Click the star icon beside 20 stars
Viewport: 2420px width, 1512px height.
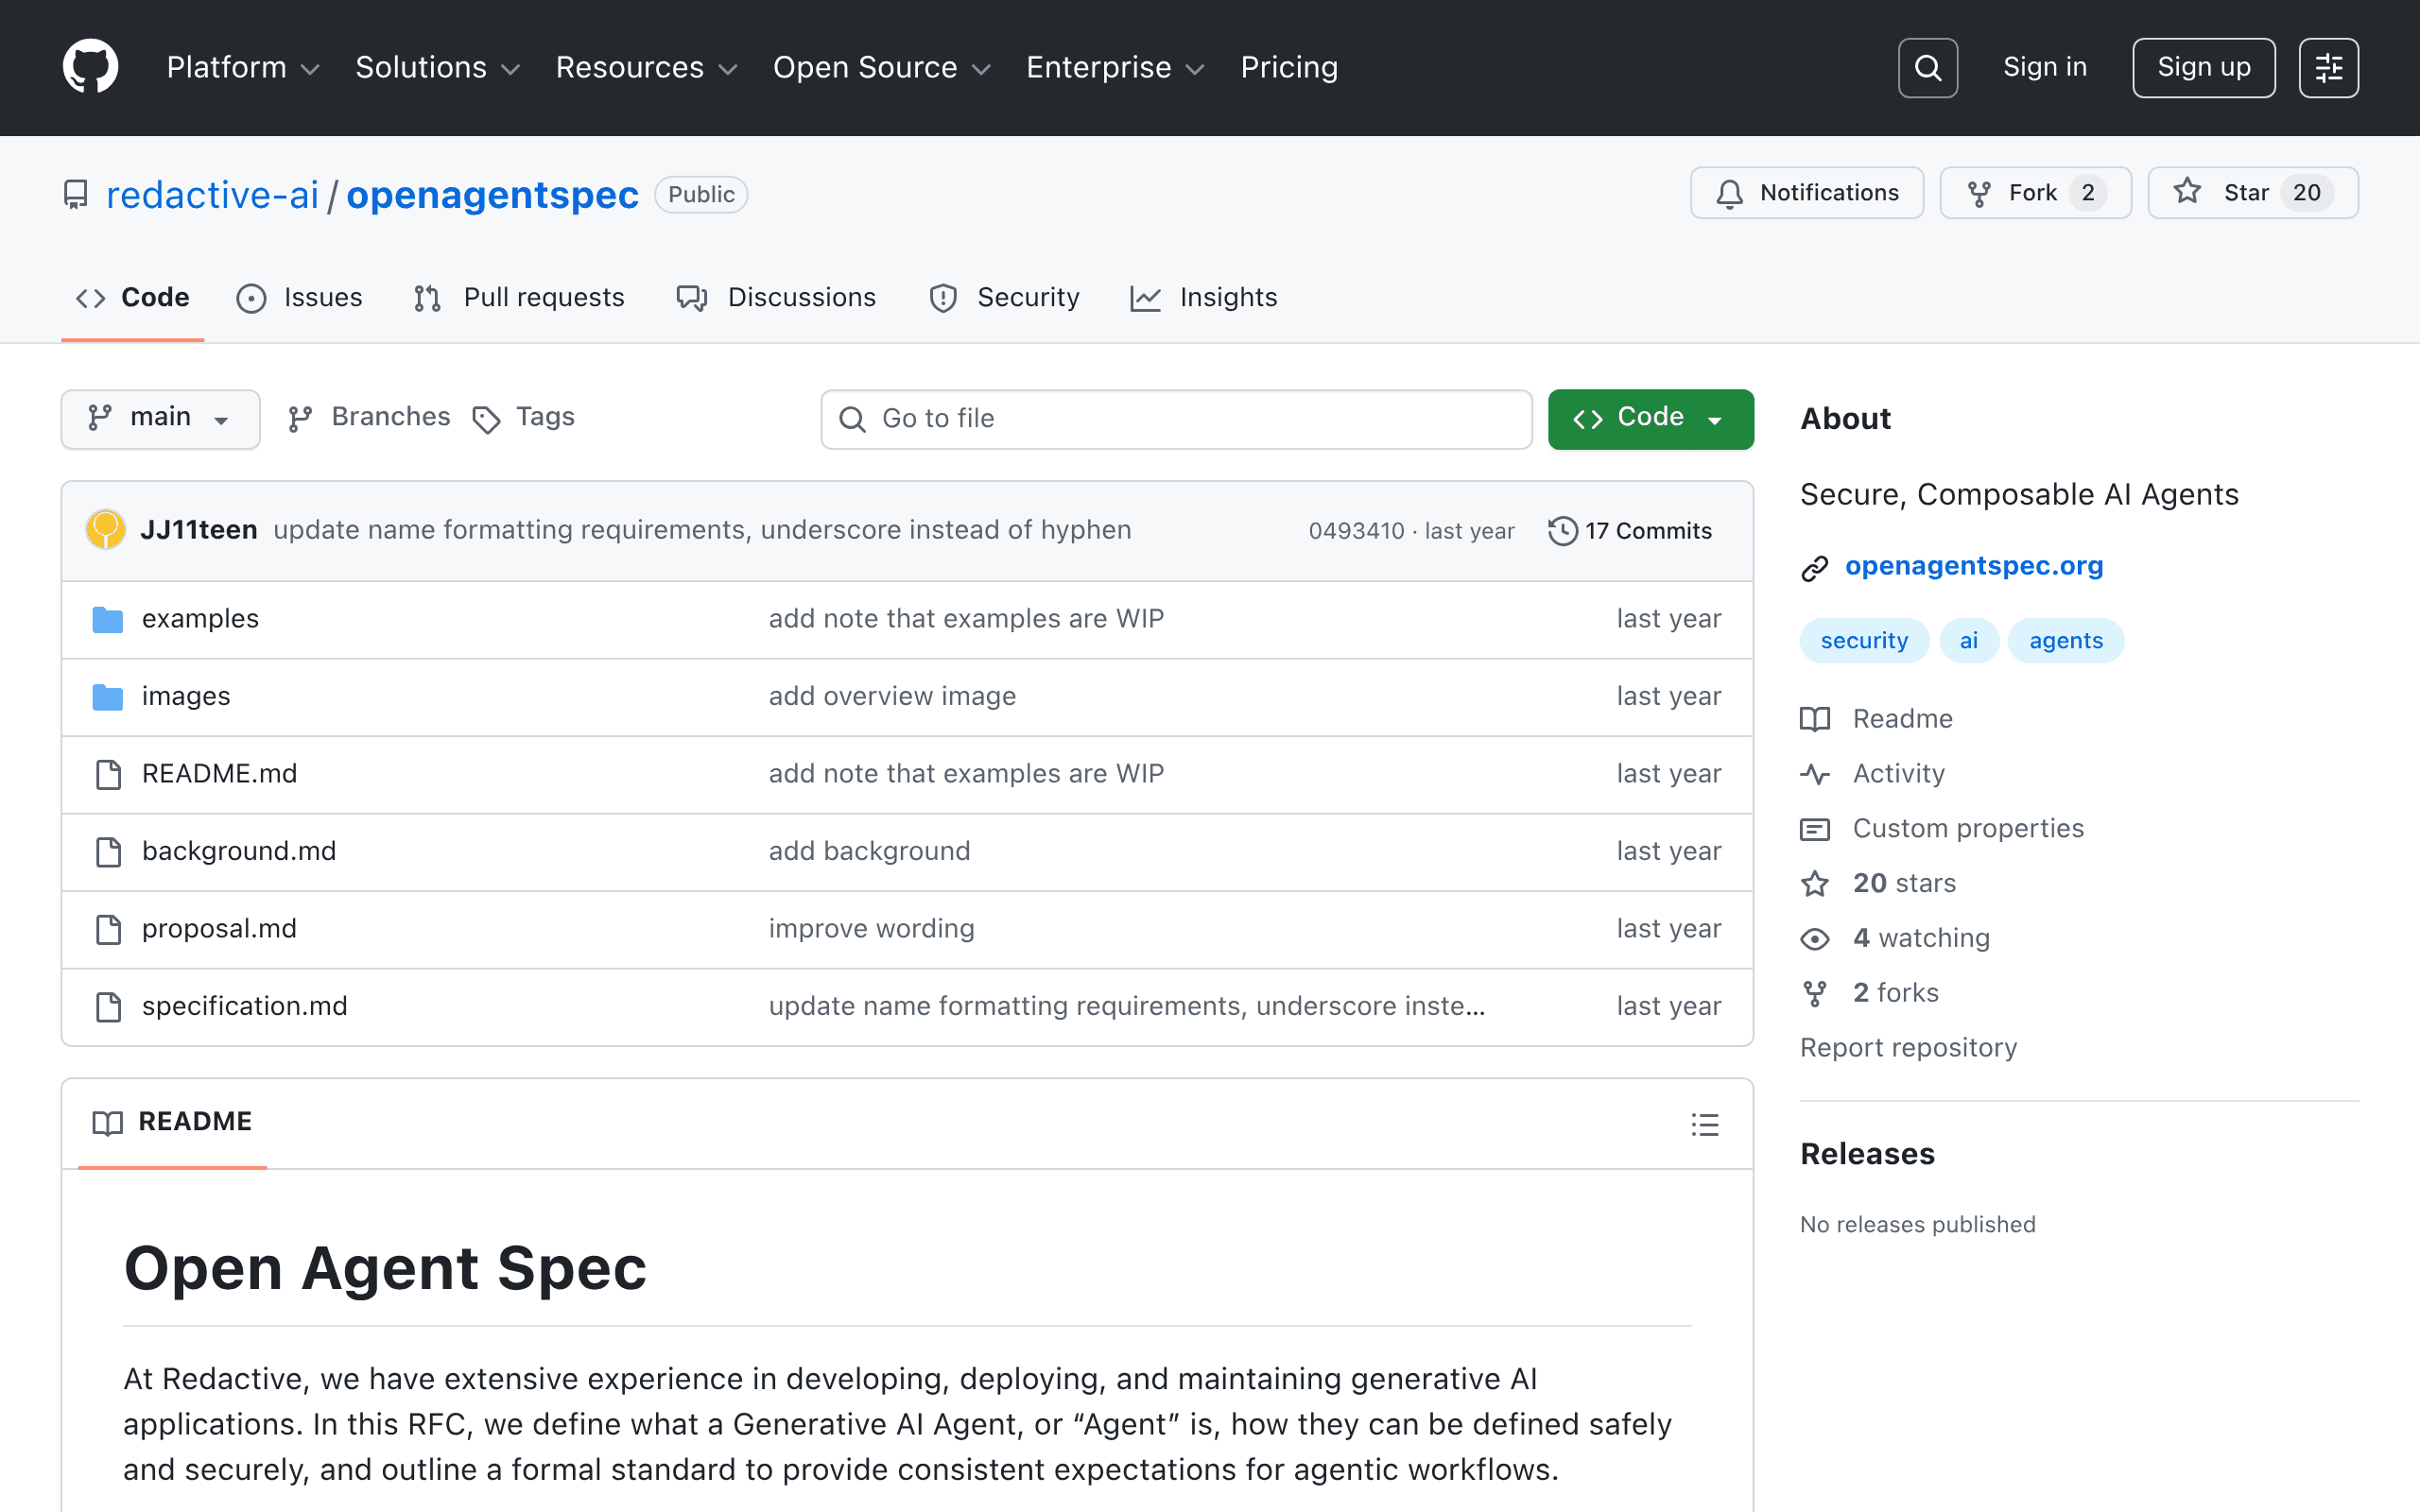coord(1815,884)
